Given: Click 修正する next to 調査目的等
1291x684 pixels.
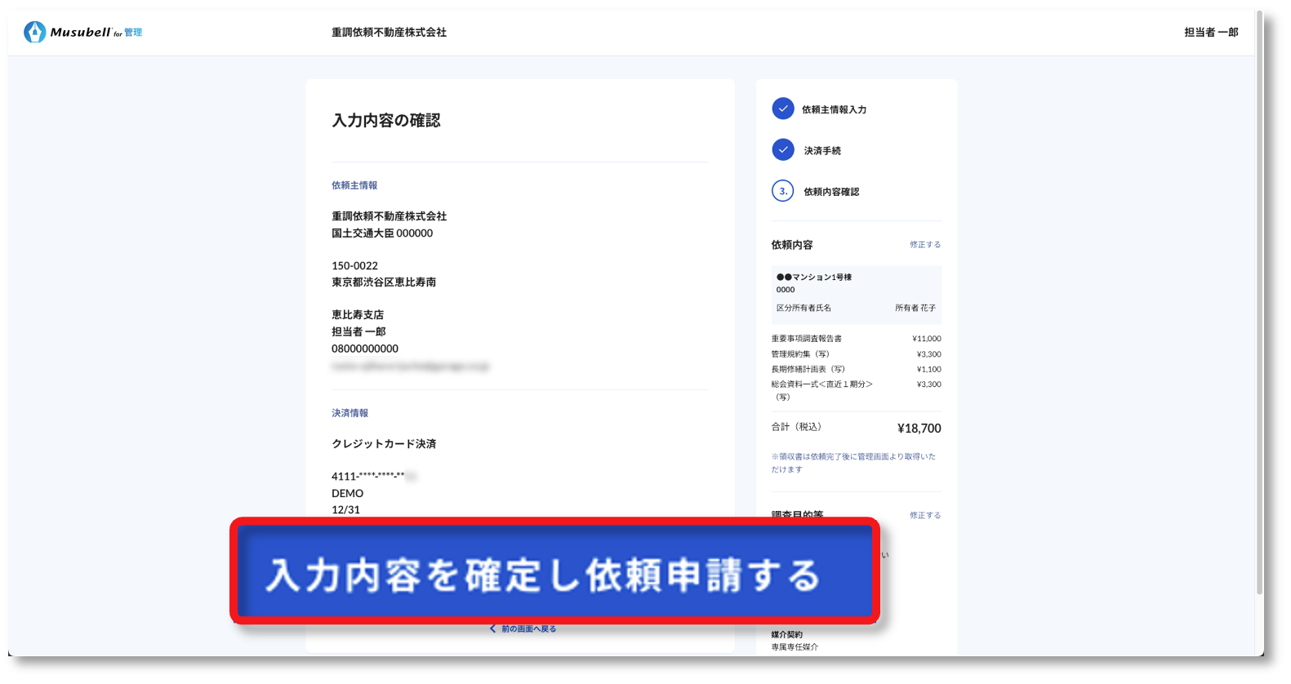Looking at the screenshot, I should [x=924, y=515].
